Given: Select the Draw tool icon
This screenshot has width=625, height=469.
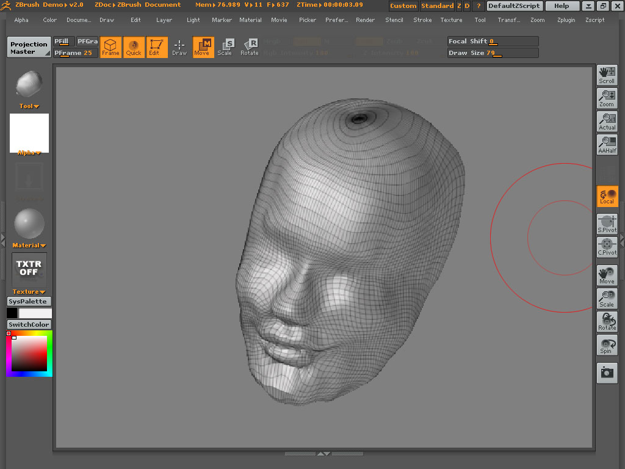Looking at the screenshot, I should pyautogui.click(x=179, y=46).
